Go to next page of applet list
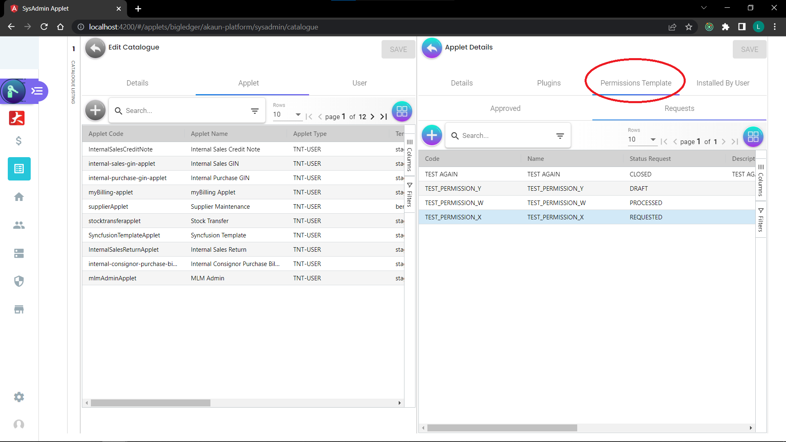 [372, 117]
